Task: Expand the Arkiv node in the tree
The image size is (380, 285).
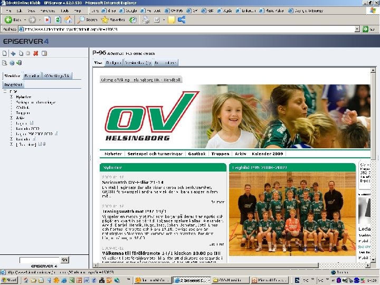Action: (12, 118)
